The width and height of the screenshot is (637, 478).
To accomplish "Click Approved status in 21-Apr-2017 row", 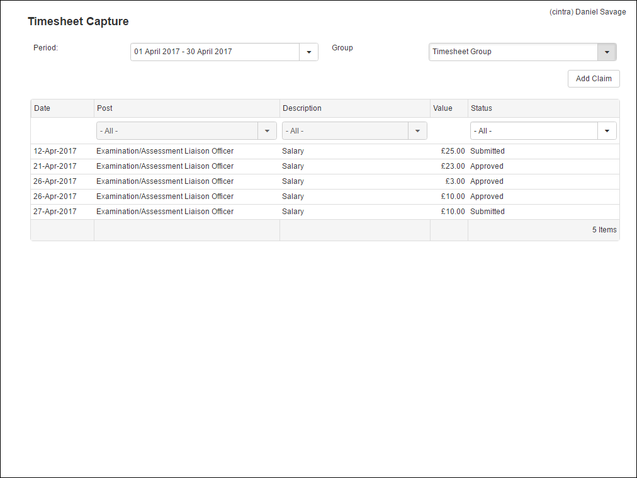I will (487, 166).
